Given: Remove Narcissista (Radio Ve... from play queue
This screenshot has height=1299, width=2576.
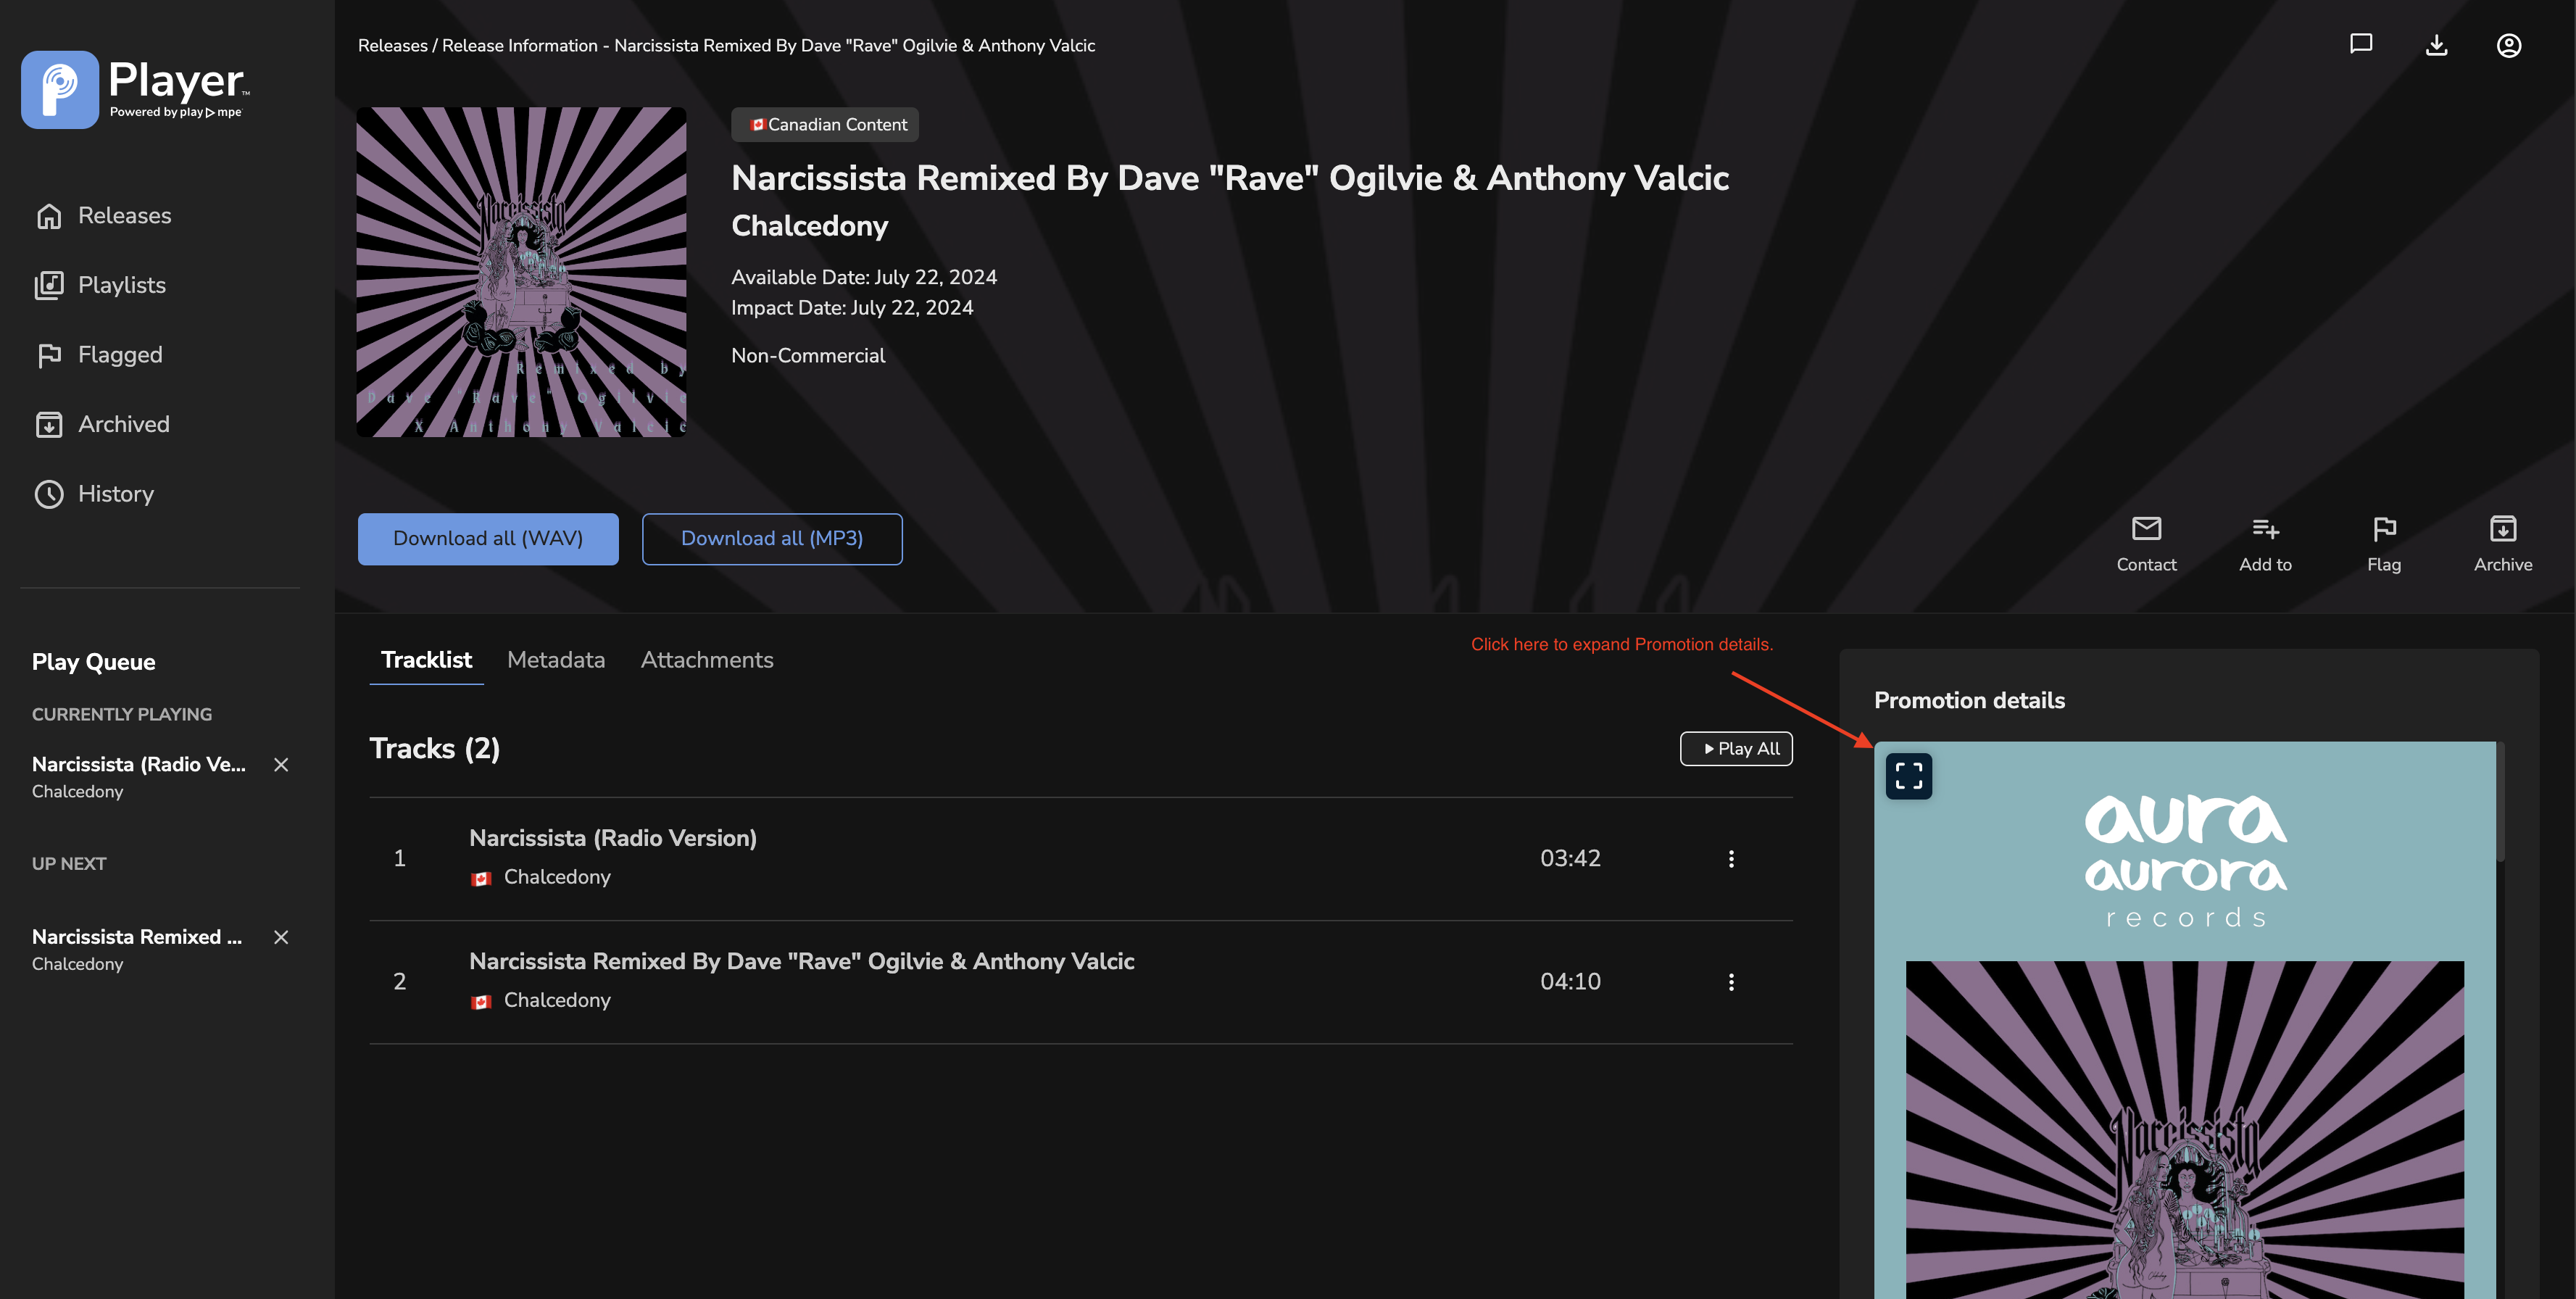Looking at the screenshot, I should (x=281, y=765).
